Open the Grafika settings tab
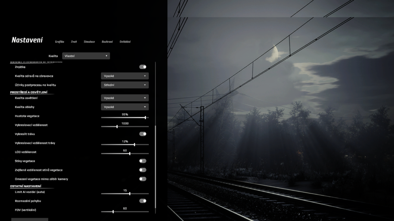Screen dimensions: 394x221 click(x=59, y=42)
